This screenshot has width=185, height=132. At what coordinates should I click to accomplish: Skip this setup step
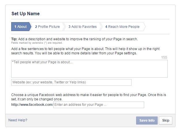[165, 120]
